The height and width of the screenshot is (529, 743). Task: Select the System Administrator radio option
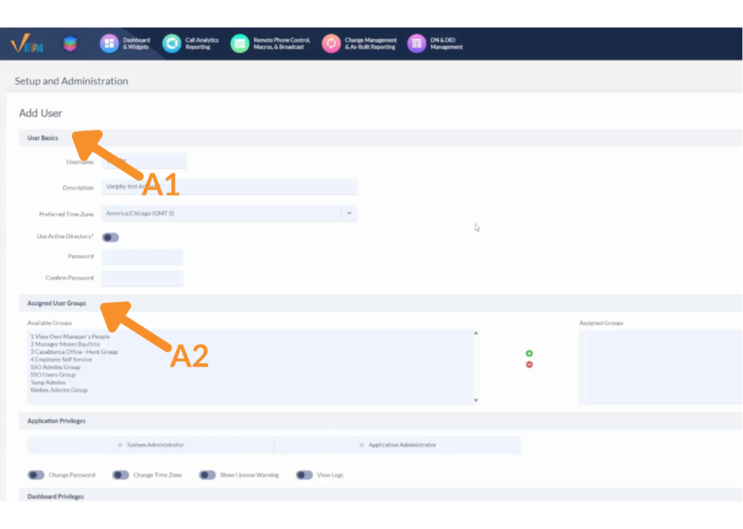click(x=121, y=446)
